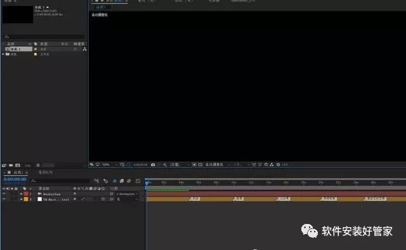
Task: Enable Frame Blending for the composition
Action: pos(122,181)
